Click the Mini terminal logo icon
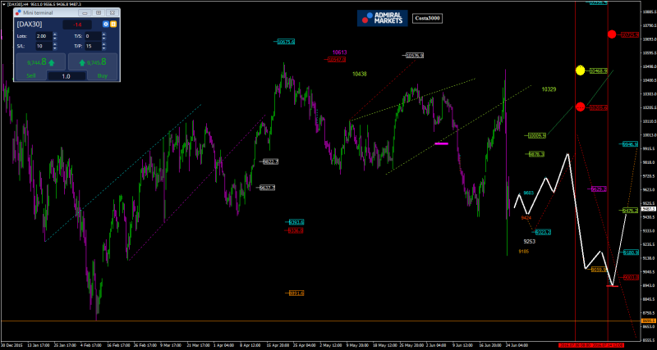This screenshot has height=350, width=657. pyautogui.click(x=20, y=13)
